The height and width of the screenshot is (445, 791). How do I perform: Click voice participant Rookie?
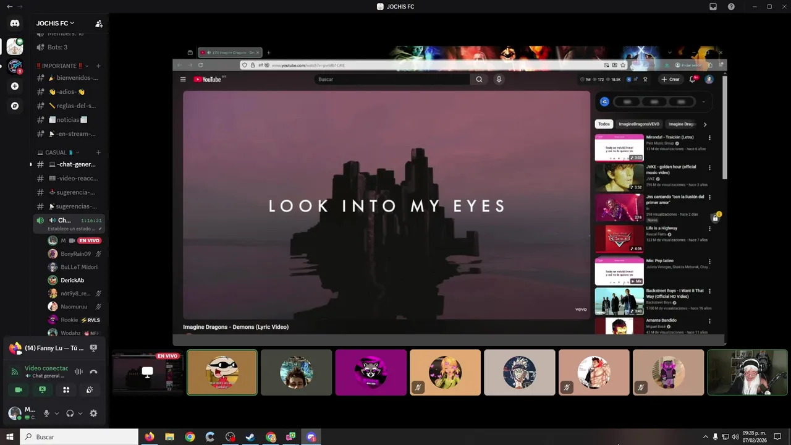(75, 320)
